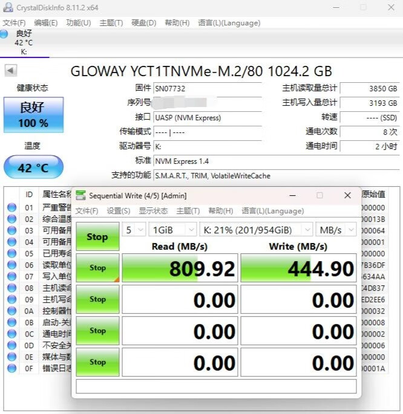Click host reads total value 3850 GB
The width and height of the screenshot is (403, 414).
[370, 88]
